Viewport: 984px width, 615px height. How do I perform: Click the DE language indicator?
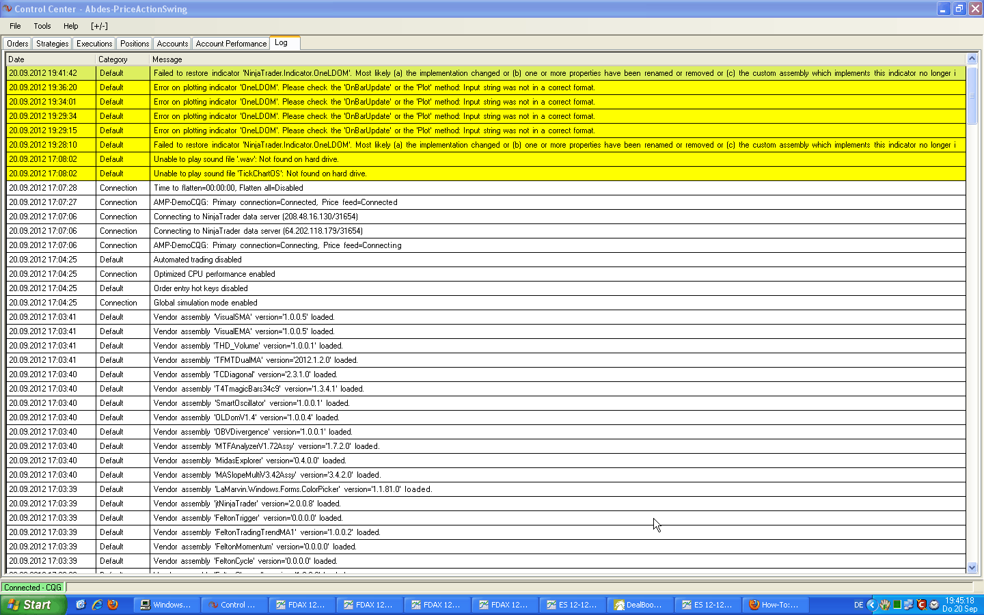point(859,605)
